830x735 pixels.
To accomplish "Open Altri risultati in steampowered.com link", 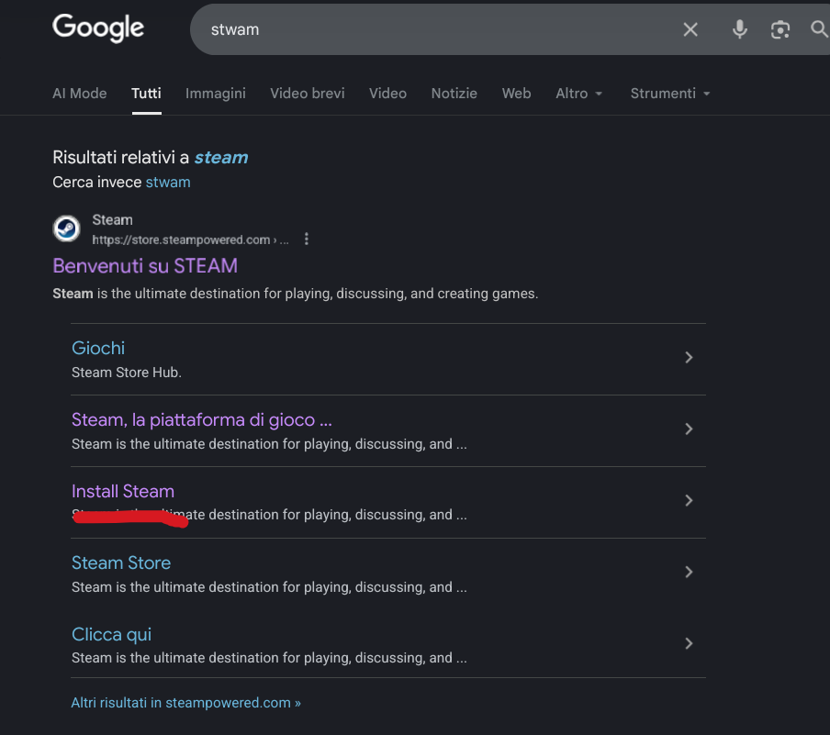I will (185, 703).
